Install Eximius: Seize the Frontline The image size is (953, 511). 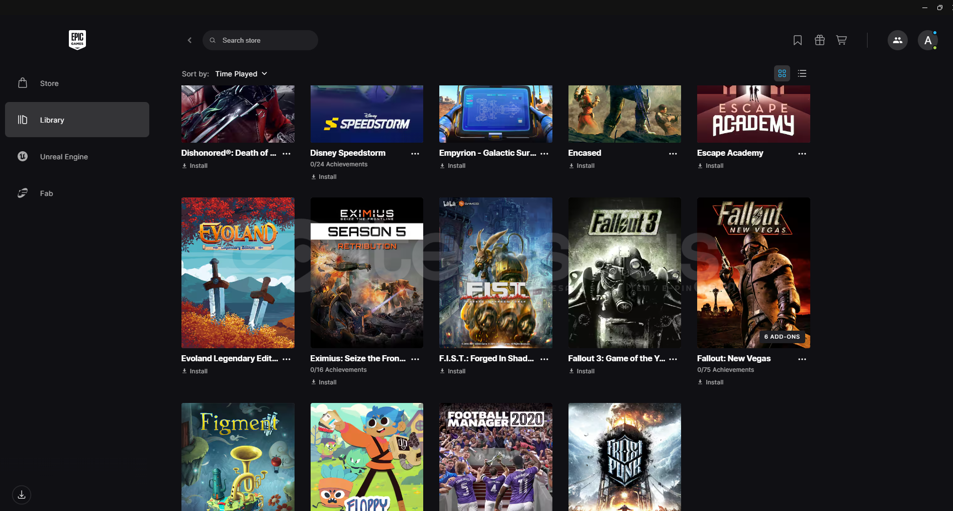[324, 382]
